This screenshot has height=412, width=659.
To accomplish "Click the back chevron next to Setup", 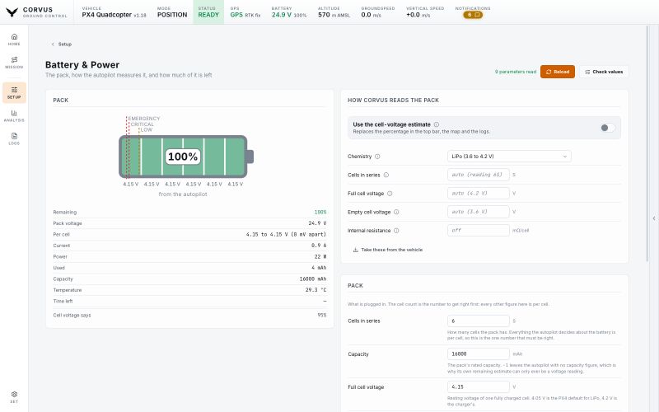I will point(53,44).
